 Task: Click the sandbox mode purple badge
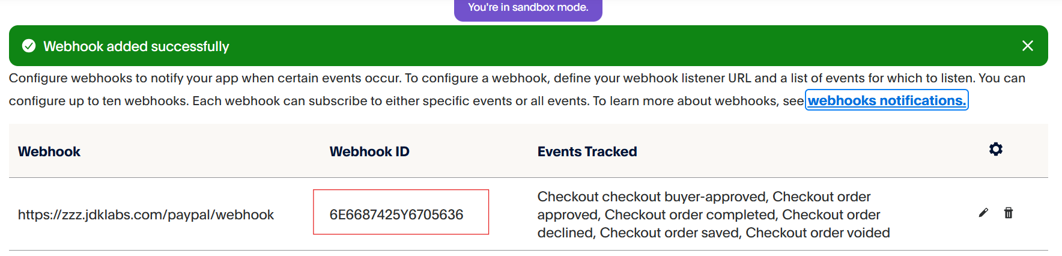tap(528, 8)
